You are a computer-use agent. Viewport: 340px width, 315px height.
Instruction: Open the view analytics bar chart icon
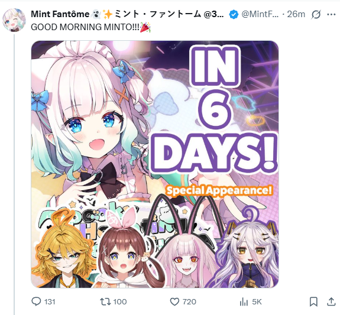(244, 302)
